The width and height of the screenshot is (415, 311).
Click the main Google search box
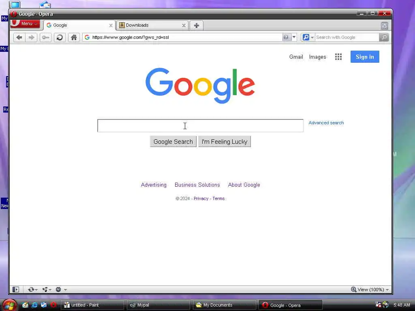pyautogui.click(x=200, y=126)
